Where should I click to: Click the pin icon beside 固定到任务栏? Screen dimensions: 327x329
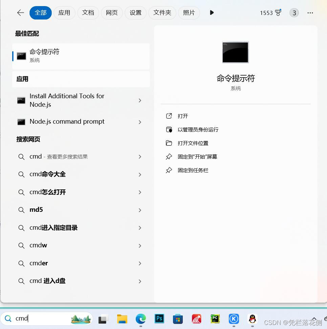pos(169,170)
